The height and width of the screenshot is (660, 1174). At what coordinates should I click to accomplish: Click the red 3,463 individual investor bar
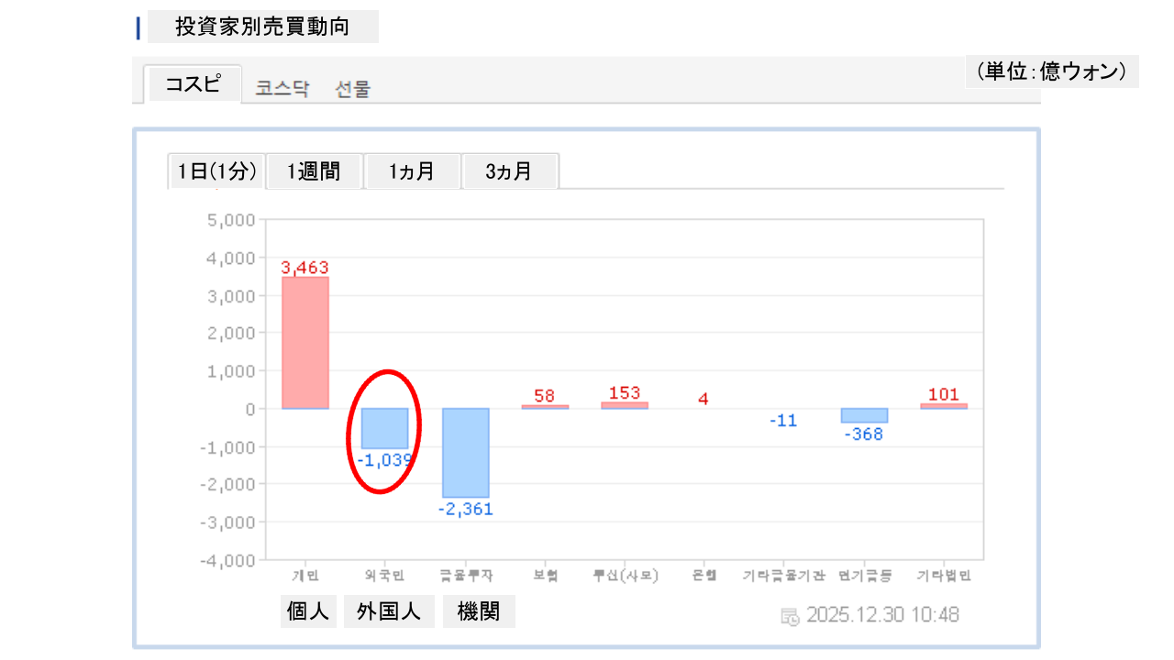click(x=305, y=343)
